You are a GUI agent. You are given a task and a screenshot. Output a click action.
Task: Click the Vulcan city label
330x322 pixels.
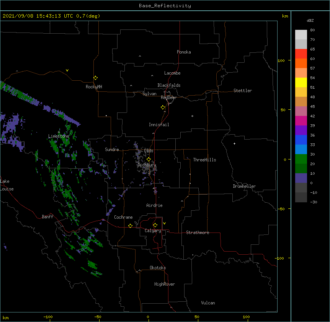(208, 303)
